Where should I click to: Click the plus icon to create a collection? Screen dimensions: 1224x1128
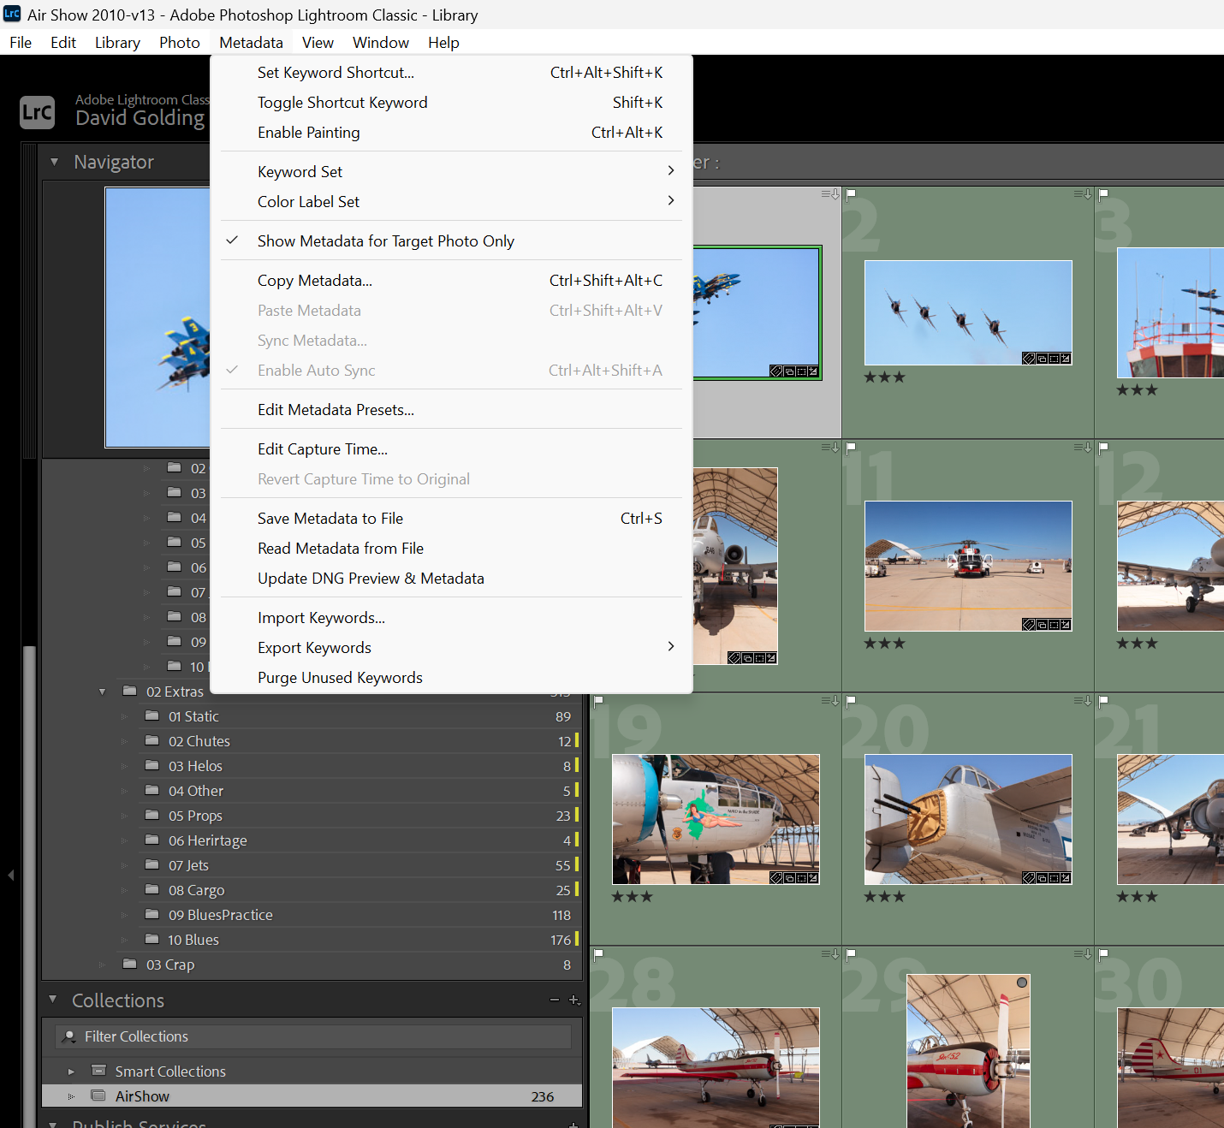click(574, 1000)
